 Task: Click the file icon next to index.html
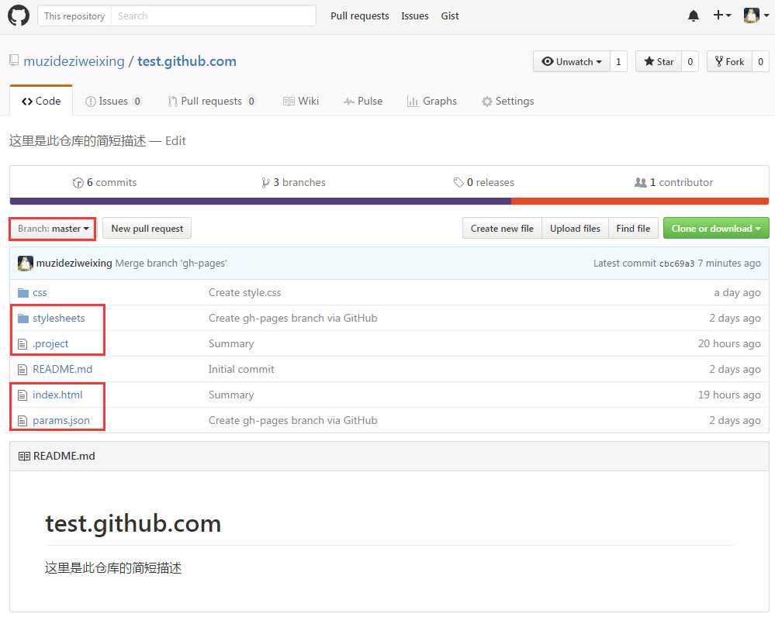click(x=22, y=395)
